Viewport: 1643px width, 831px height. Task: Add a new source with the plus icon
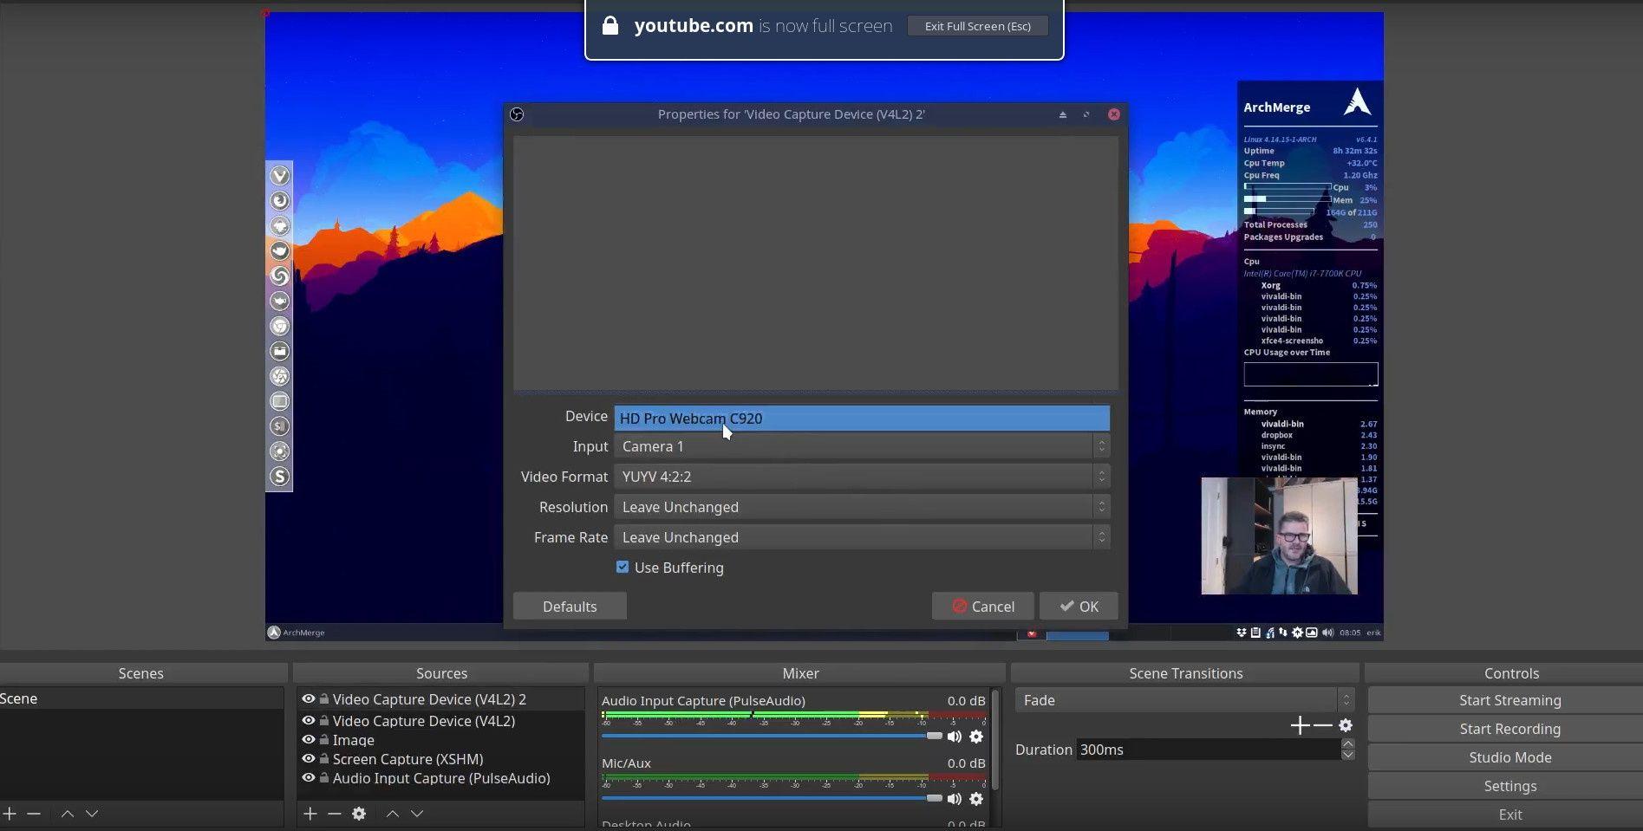[310, 814]
